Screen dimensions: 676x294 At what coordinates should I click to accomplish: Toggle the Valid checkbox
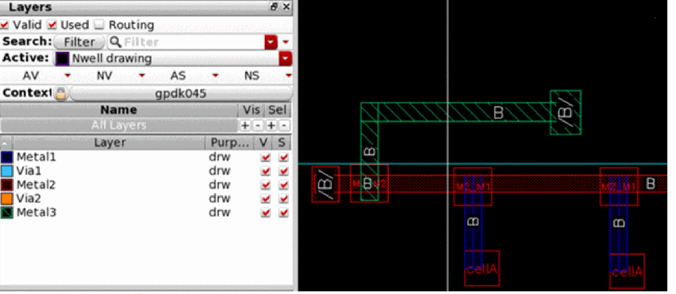[4, 25]
